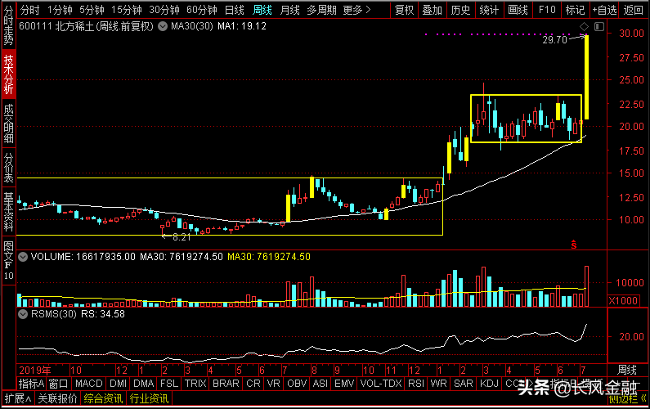Screen dimensions: 650x409
Task: Open 分时走势 sidebar tab
Action: point(8,25)
